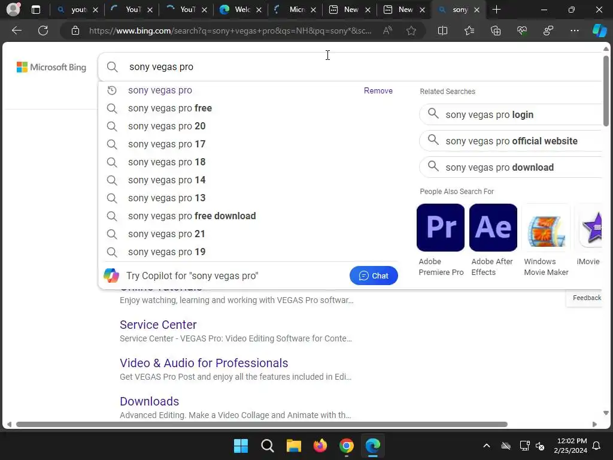Viewport: 613px width, 460px height.
Task: View site information lock icon
Action: [75, 31]
